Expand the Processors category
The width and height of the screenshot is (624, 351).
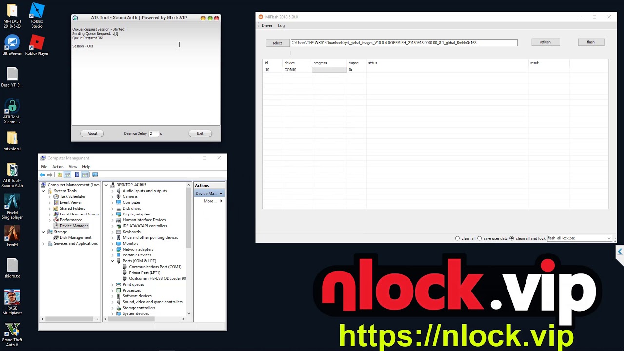tap(112, 290)
